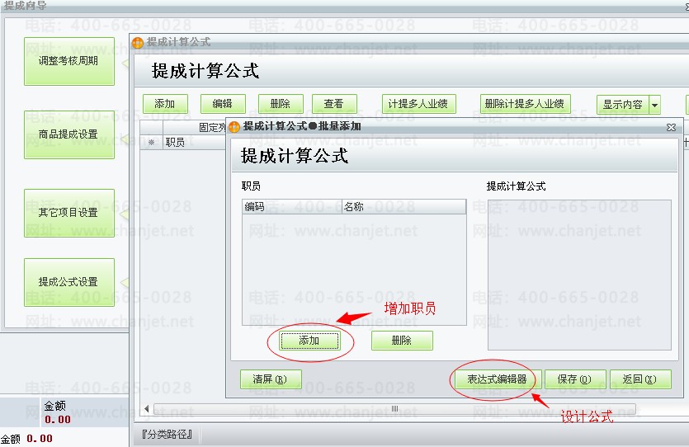Viewport: 689px width, 447px height.
Task: Click 计提多人业绩 in the toolbar
Action: tap(418, 104)
